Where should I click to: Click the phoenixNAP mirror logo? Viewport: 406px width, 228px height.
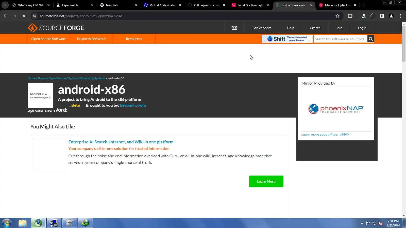336,109
